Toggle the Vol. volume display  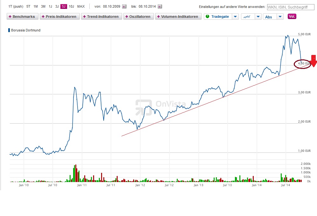[x=292, y=17]
